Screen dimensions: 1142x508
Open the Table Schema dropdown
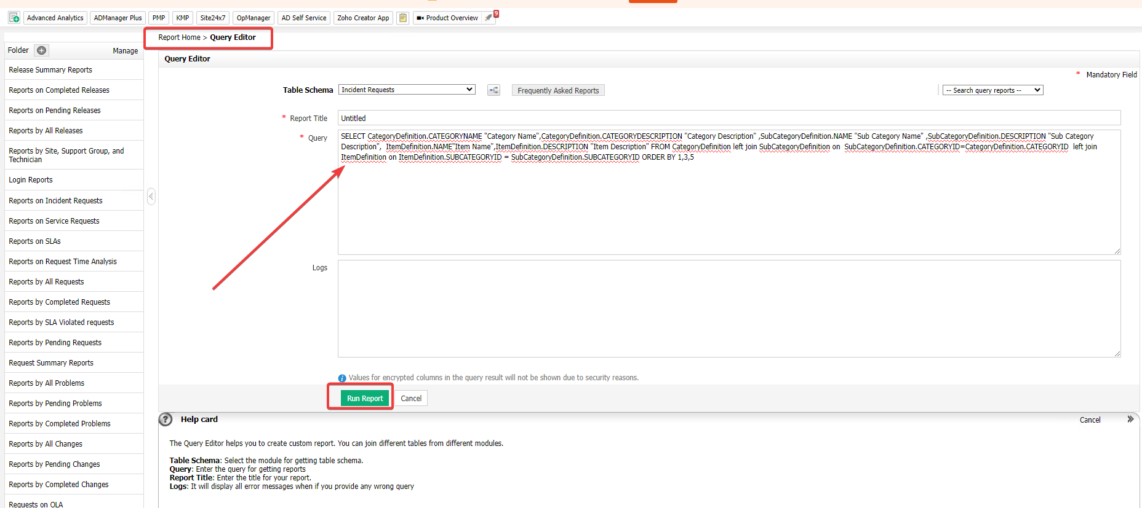click(x=407, y=90)
